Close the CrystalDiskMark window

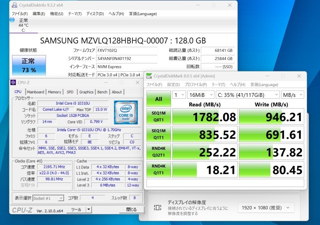299,76
